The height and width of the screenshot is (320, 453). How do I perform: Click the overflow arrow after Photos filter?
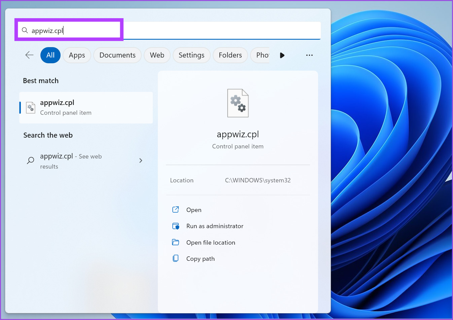[x=282, y=55]
